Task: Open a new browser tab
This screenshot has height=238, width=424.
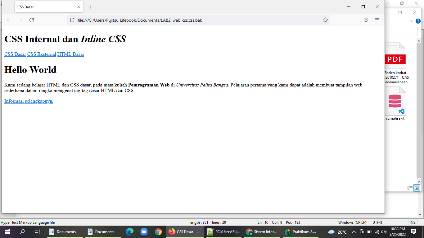Action: click(90, 7)
